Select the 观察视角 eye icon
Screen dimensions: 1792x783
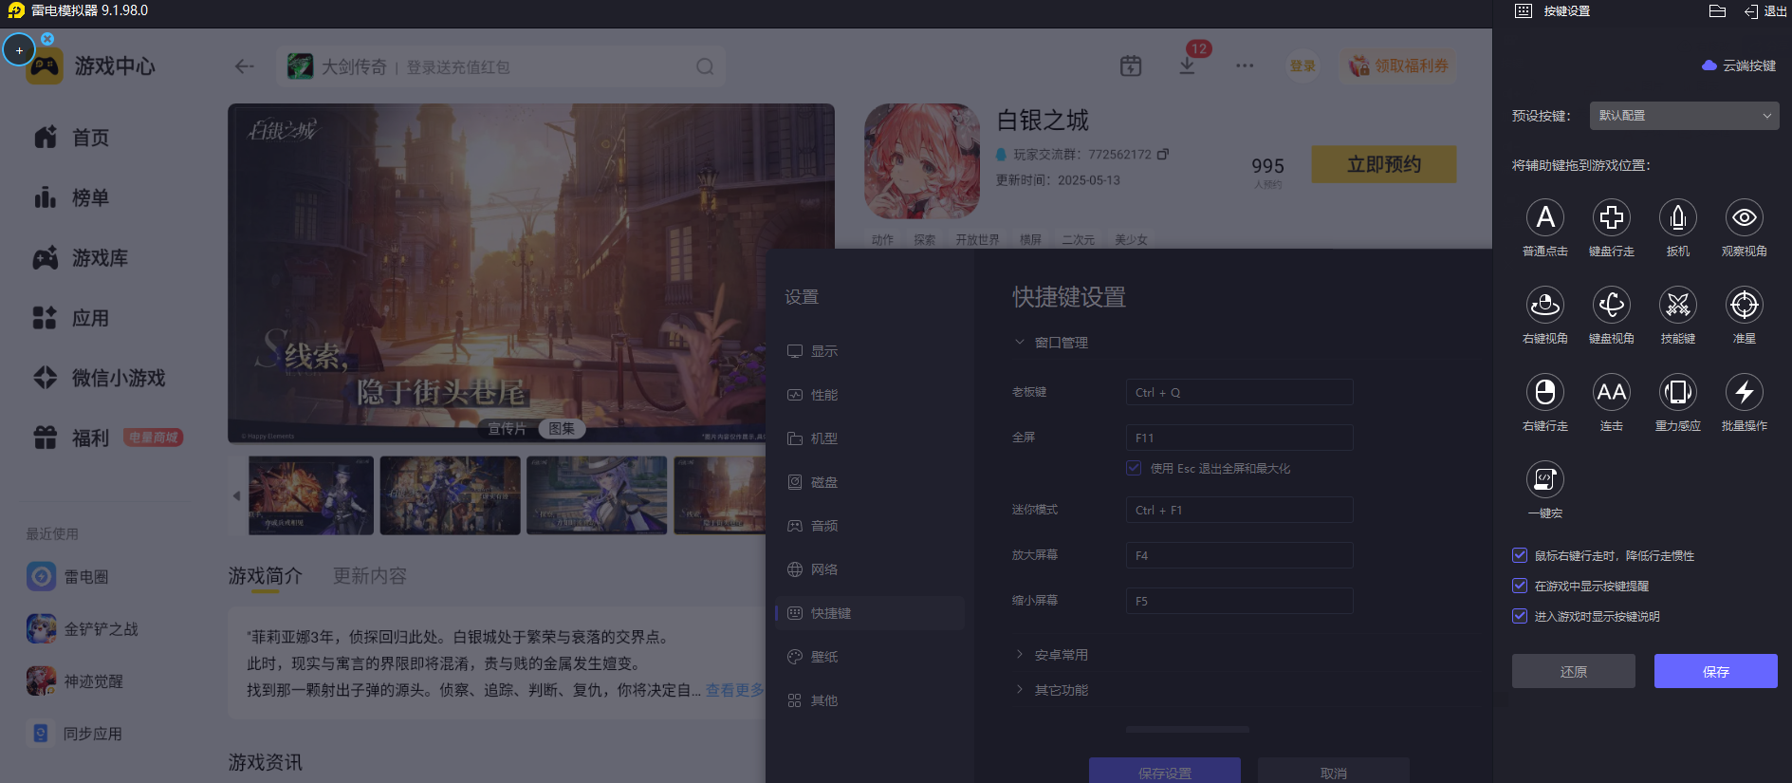(x=1745, y=217)
